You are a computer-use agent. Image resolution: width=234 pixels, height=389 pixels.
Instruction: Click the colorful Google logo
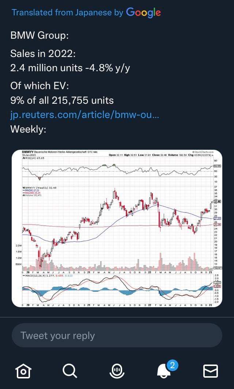(x=143, y=13)
